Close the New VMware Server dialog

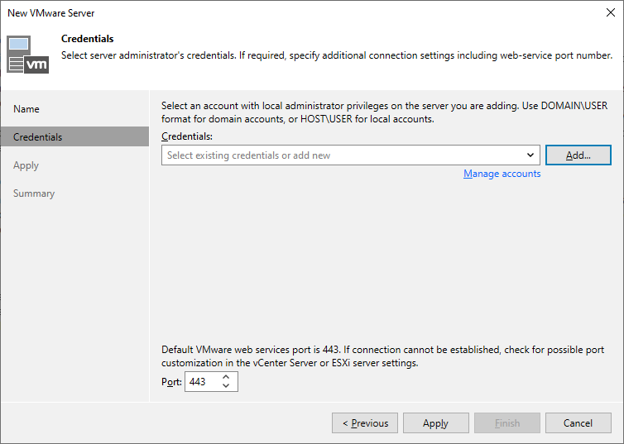[x=611, y=12]
